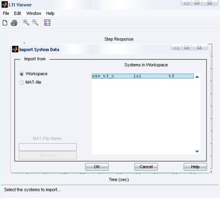Viewport: 220px width, 198px height.
Task: Select sys_tf_c in Systems in Workspace list
Action: coord(142,76)
